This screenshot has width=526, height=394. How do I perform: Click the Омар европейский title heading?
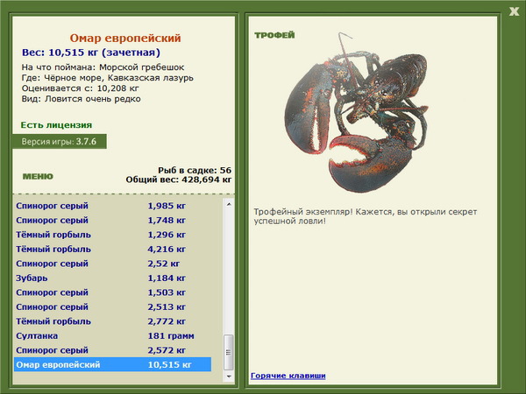[x=125, y=38]
